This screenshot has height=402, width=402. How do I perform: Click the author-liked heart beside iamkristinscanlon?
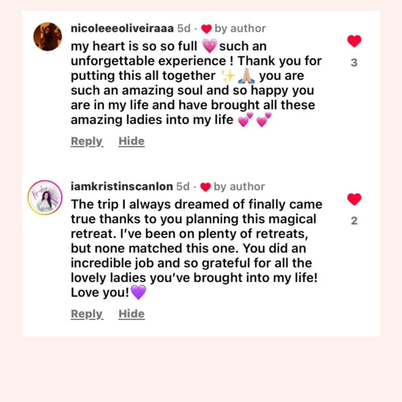coord(205,187)
